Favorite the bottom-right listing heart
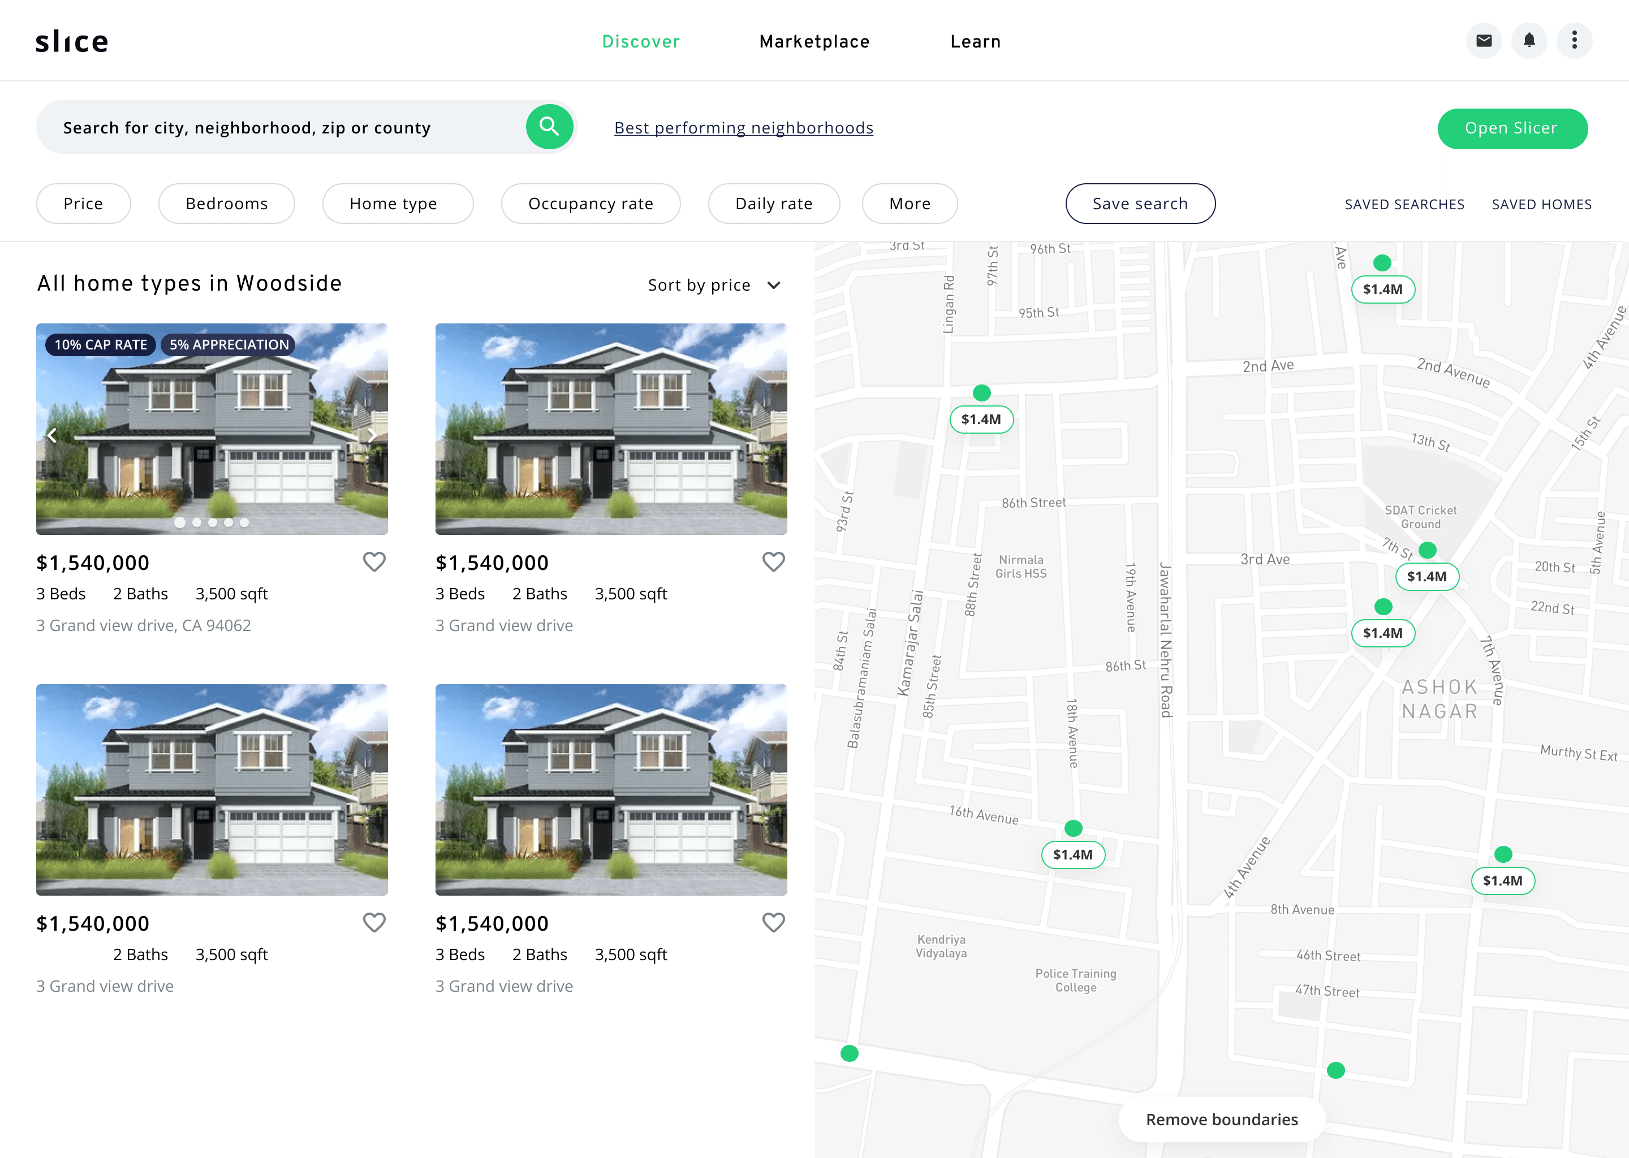Image resolution: width=1629 pixels, height=1158 pixels. [x=773, y=923]
